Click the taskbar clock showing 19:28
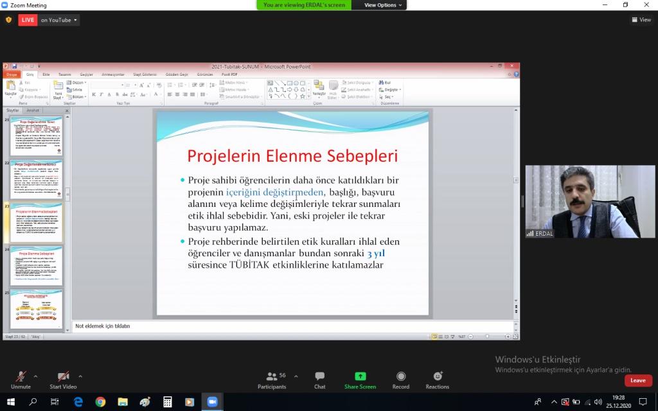 click(x=618, y=402)
